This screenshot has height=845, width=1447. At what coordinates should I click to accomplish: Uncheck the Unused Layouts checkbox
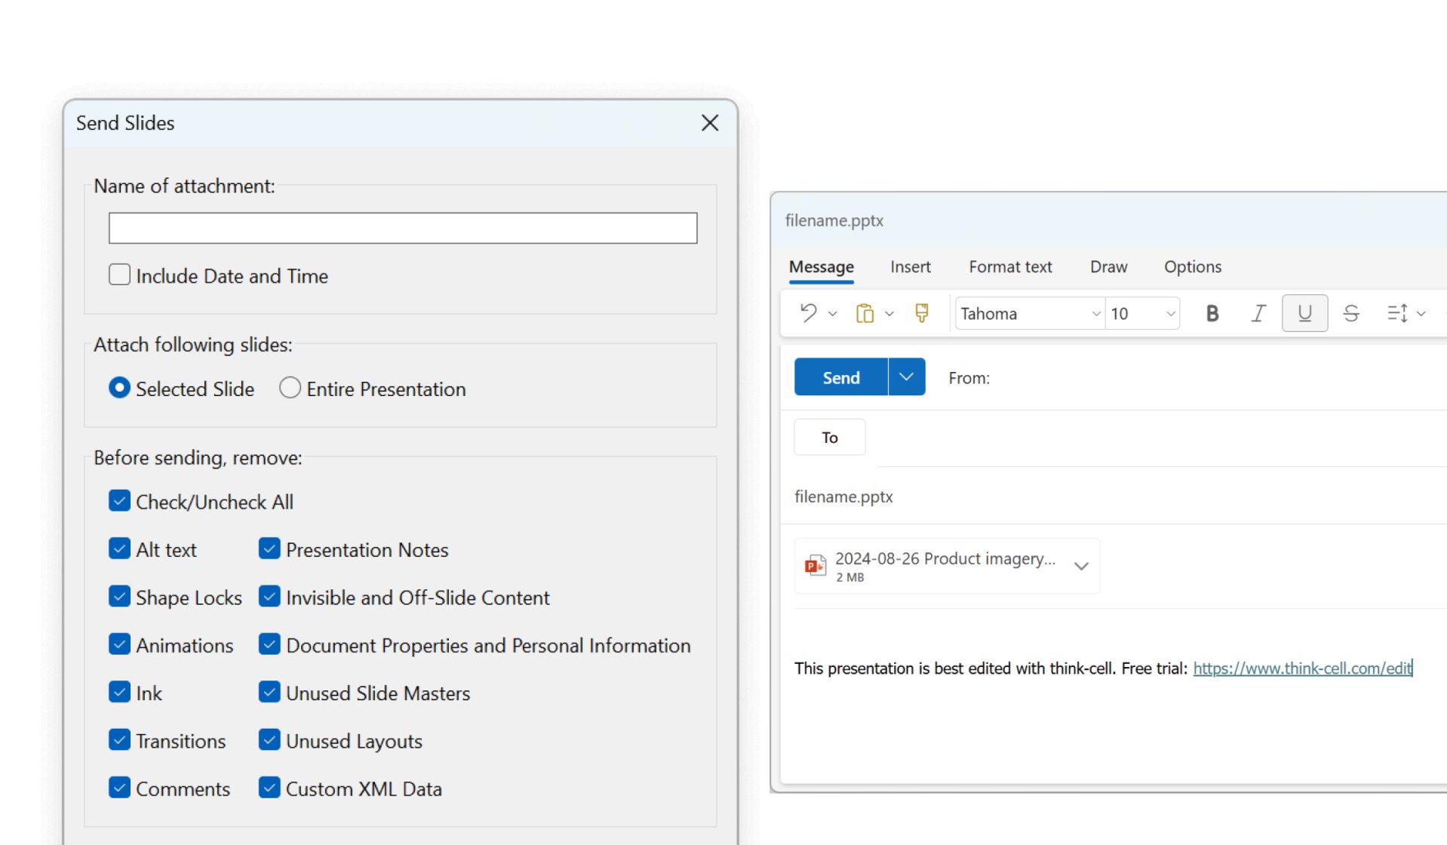(269, 740)
